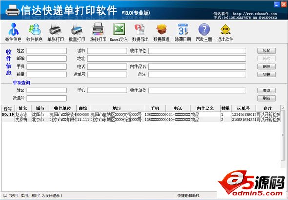Click the 城市 column header in table

tap(40, 109)
